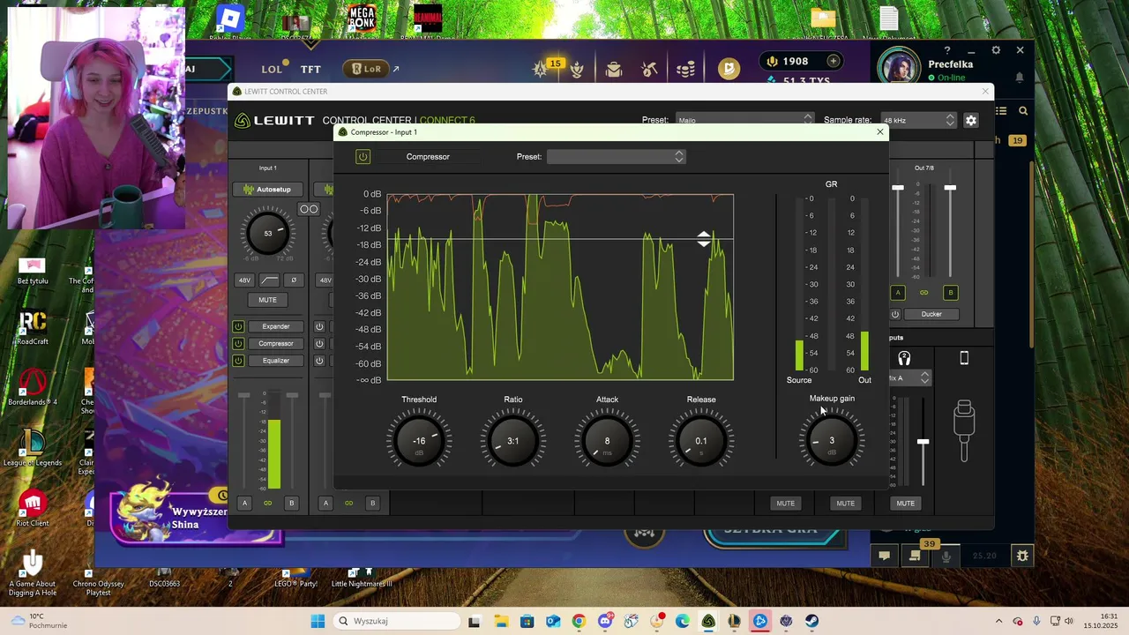Select mix B on Input 1 strip
1129x635 pixels.
tap(291, 504)
